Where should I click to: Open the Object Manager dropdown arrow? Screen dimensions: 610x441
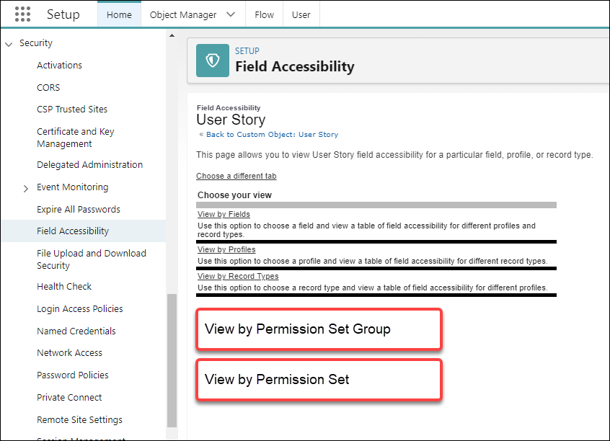(x=231, y=14)
